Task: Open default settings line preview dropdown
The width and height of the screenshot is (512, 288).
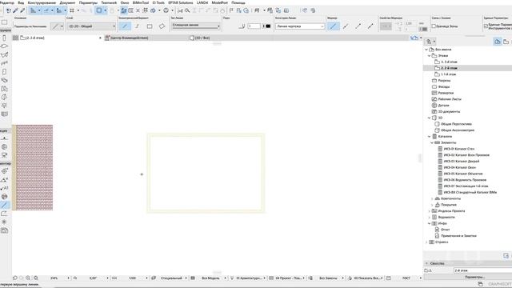Action: tap(58, 26)
